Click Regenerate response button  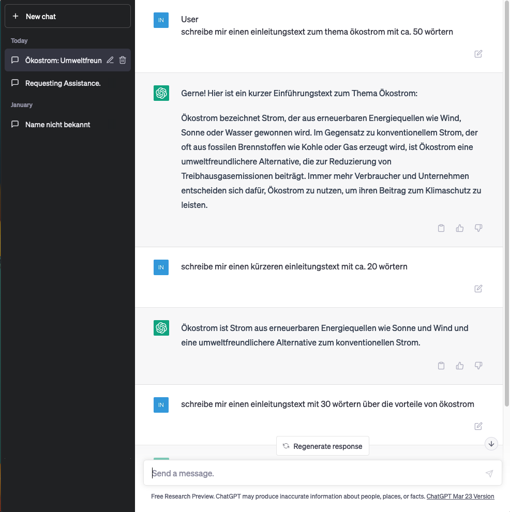coord(323,446)
